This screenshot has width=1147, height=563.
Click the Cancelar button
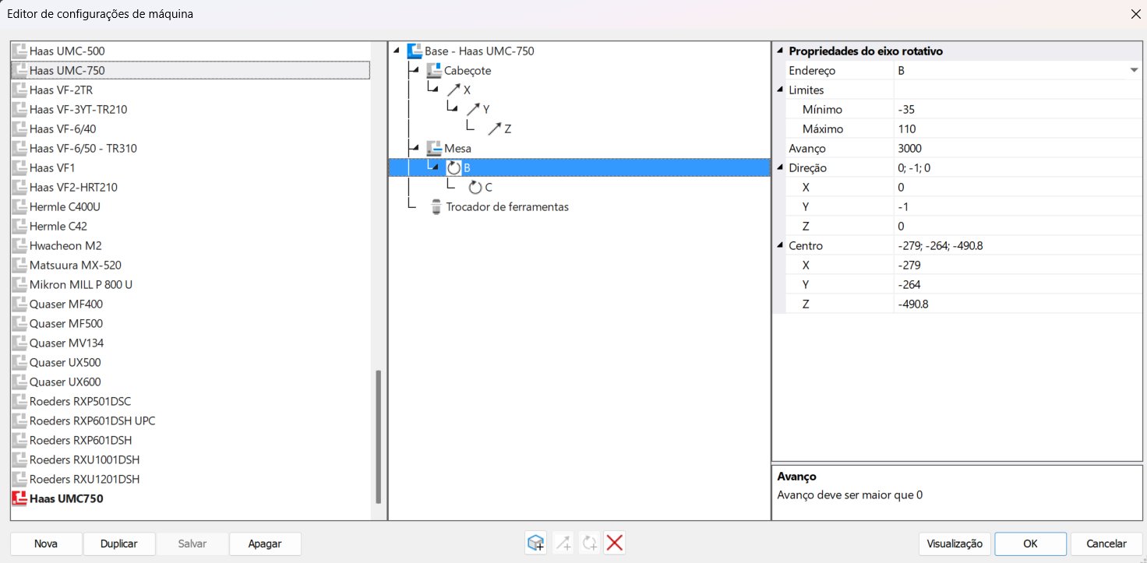click(1106, 544)
